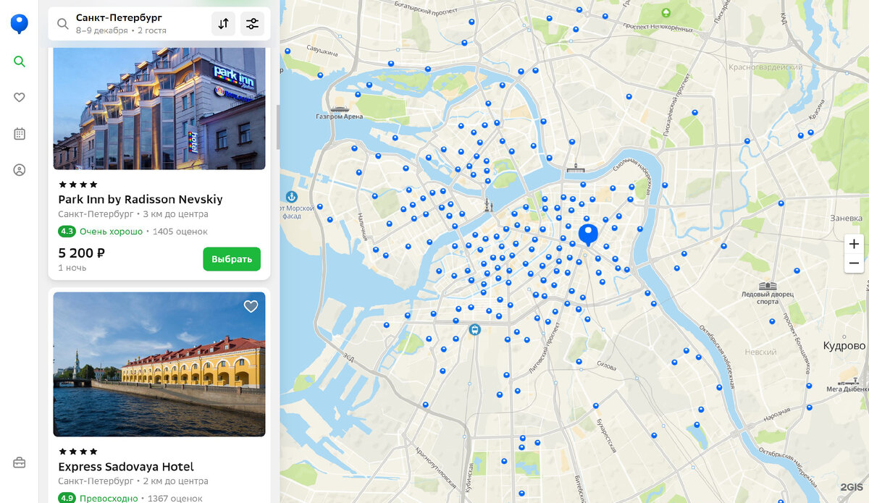The image size is (869, 503).
Task: Click the Smolny cathedral landmark icon
Action: click(576, 169)
